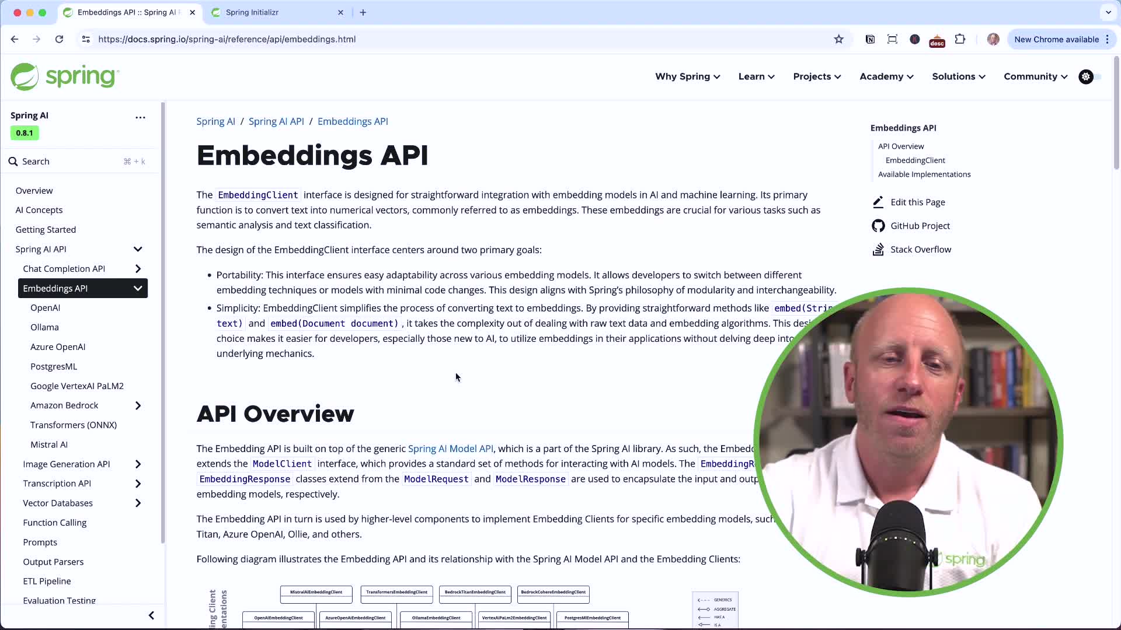Close the Spring Initializr tab
Image resolution: width=1121 pixels, height=630 pixels.
tap(340, 12)
